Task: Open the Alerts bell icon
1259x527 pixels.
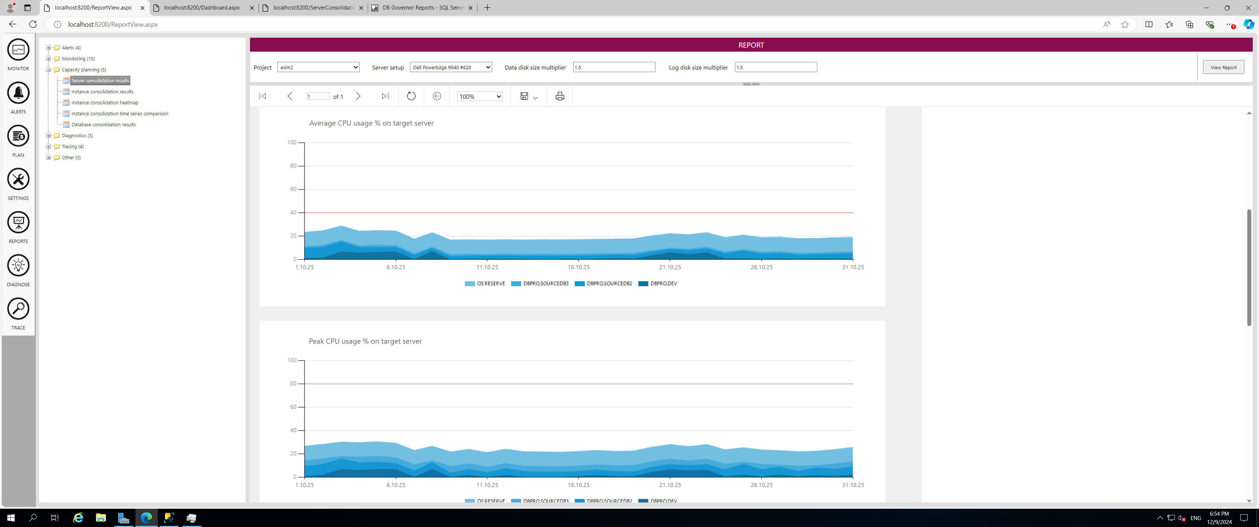Action: pyautogui.click(x=18, y=93)
